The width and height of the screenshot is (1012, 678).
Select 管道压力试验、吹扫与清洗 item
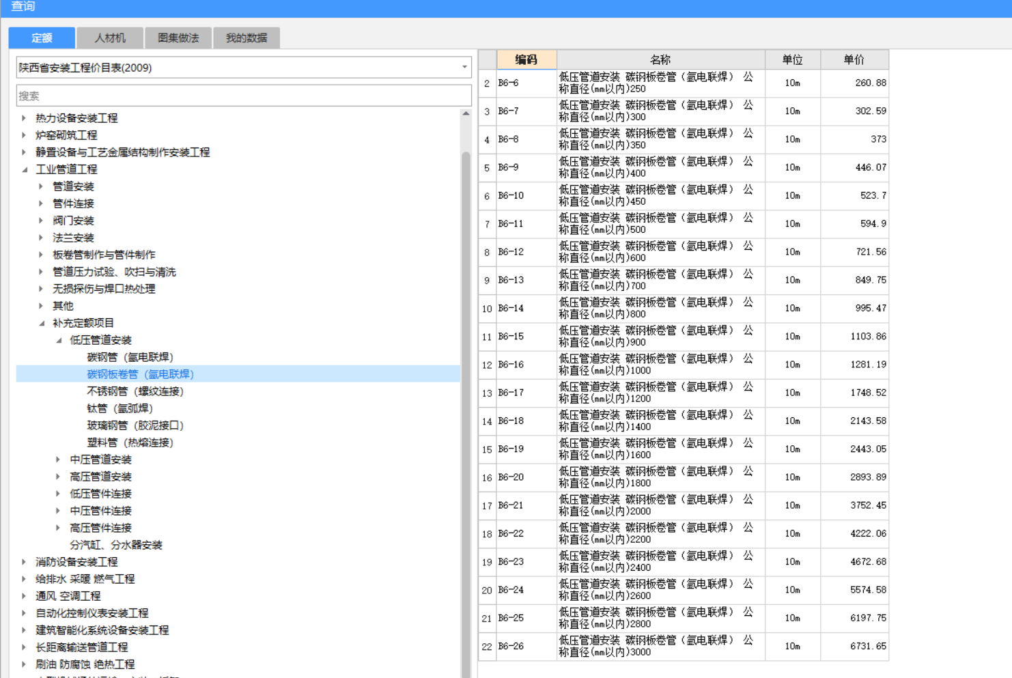click(x=114, y=272)
